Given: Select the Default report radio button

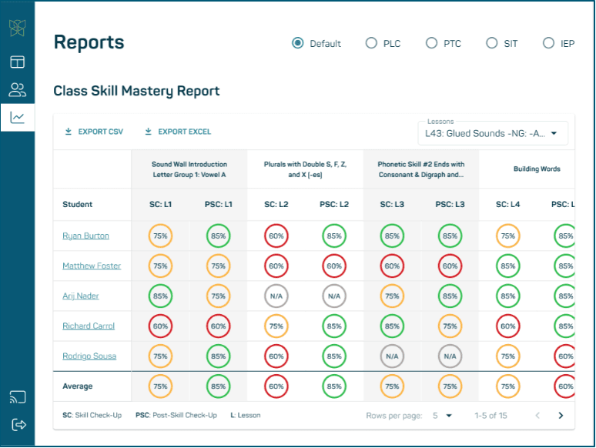Looking at the screenshot, I should pos(298,43).
